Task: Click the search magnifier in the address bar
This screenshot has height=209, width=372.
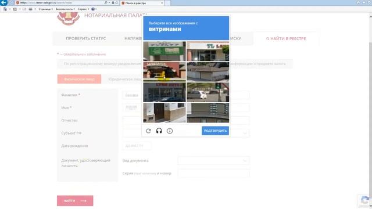Action: click(106, 2)
